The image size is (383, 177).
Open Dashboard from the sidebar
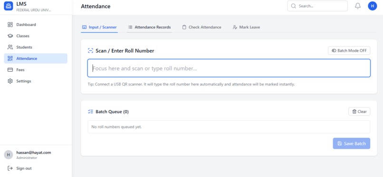click(x=36, y=25)
